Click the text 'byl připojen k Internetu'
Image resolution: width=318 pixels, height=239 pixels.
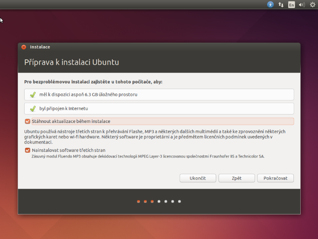click(x=64, y=109)
